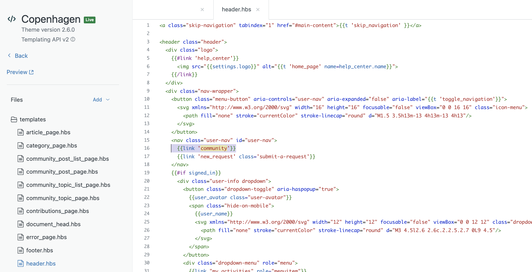This screenshot has width=532, height=272.
Task: Click '{{#if signed_in}}' on line 19
Action: coord(196,173)
